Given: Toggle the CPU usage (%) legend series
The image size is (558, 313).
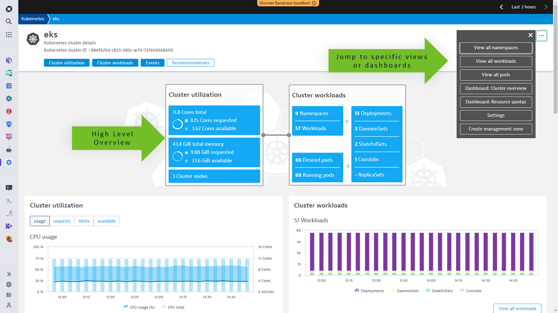Looking at the screenshot, I should click(x=139, y=307).
